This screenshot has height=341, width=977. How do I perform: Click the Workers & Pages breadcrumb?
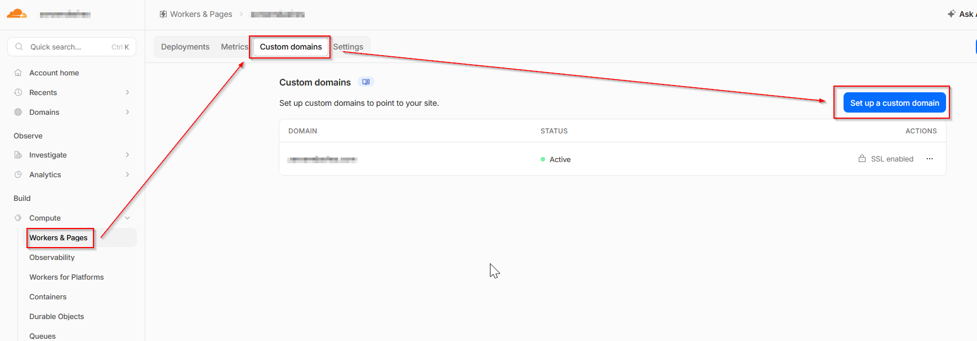tap(201, 14)
